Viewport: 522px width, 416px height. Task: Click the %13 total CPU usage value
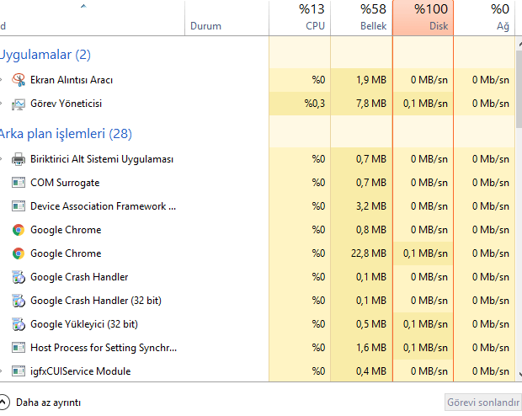[x=312, y=9]
